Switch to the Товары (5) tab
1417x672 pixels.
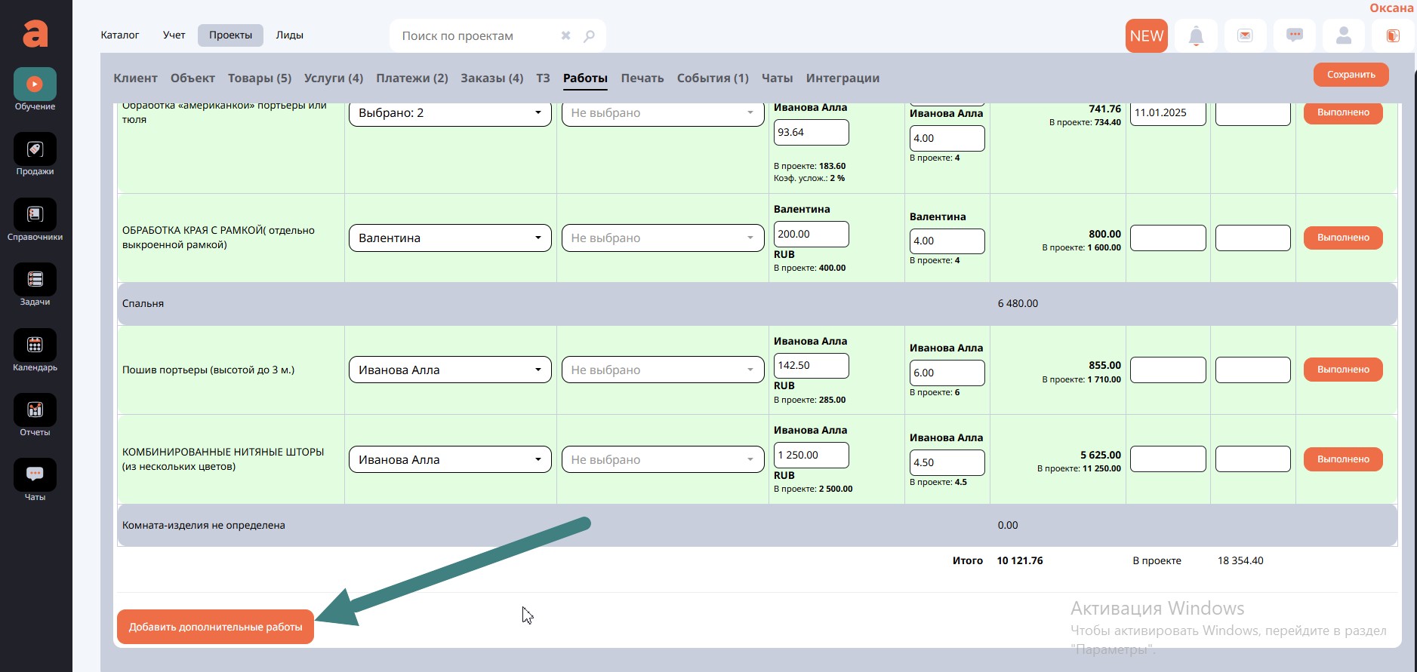point(259,78)
